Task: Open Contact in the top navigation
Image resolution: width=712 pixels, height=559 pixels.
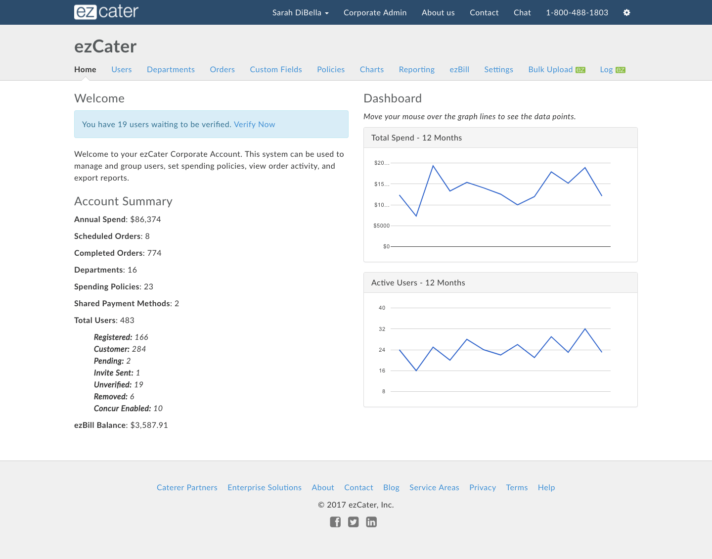Action: (x=484, y=13)
